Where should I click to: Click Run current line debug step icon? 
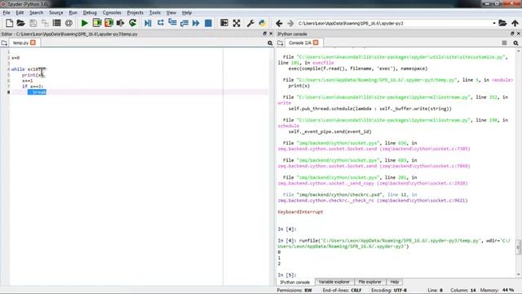click(x=161, y=23)
